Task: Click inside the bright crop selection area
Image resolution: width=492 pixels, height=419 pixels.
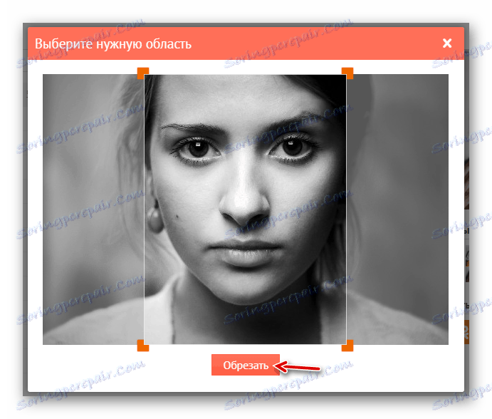Action: 246,209
